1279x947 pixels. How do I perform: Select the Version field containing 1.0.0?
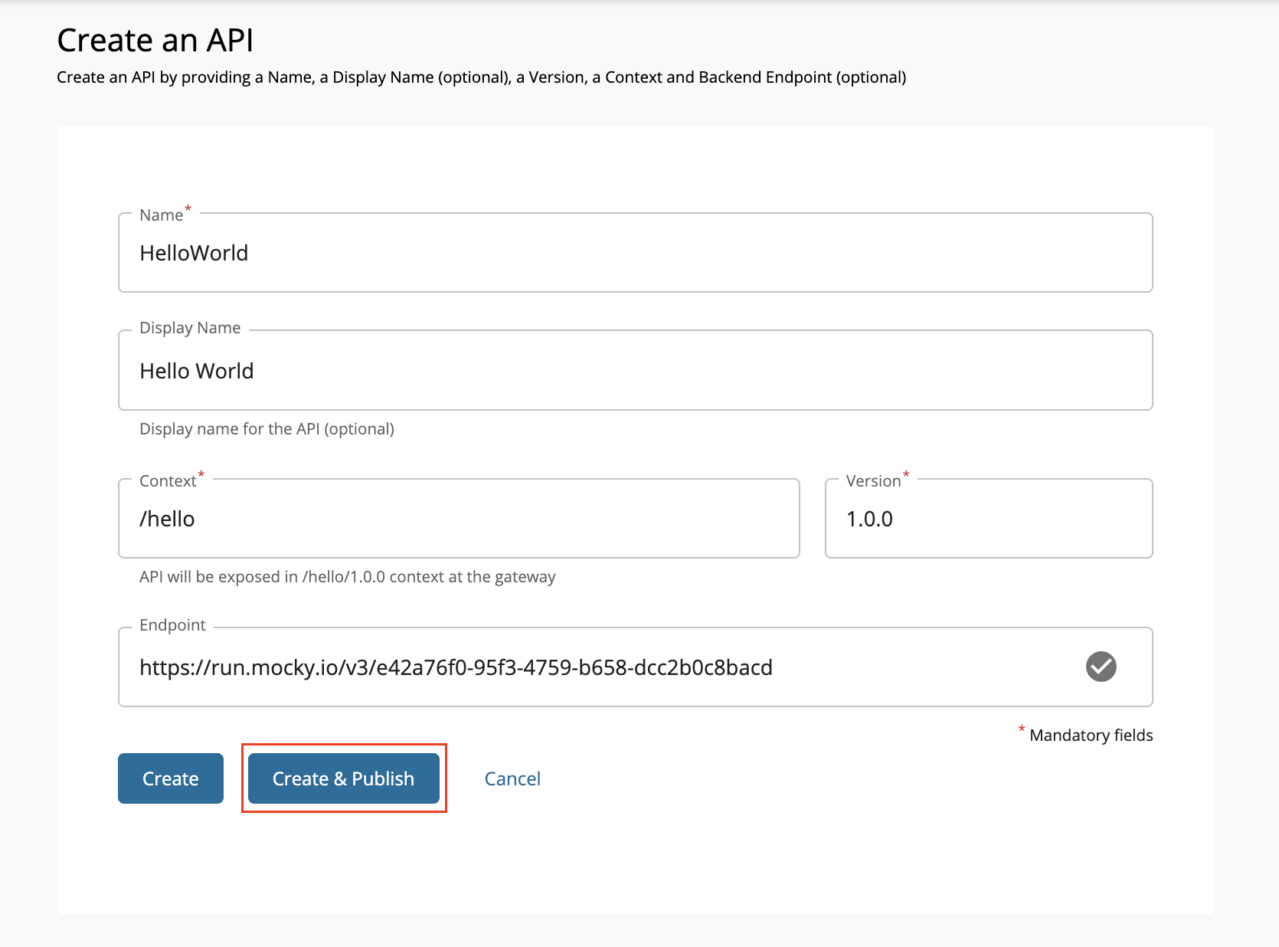[988, 519]
